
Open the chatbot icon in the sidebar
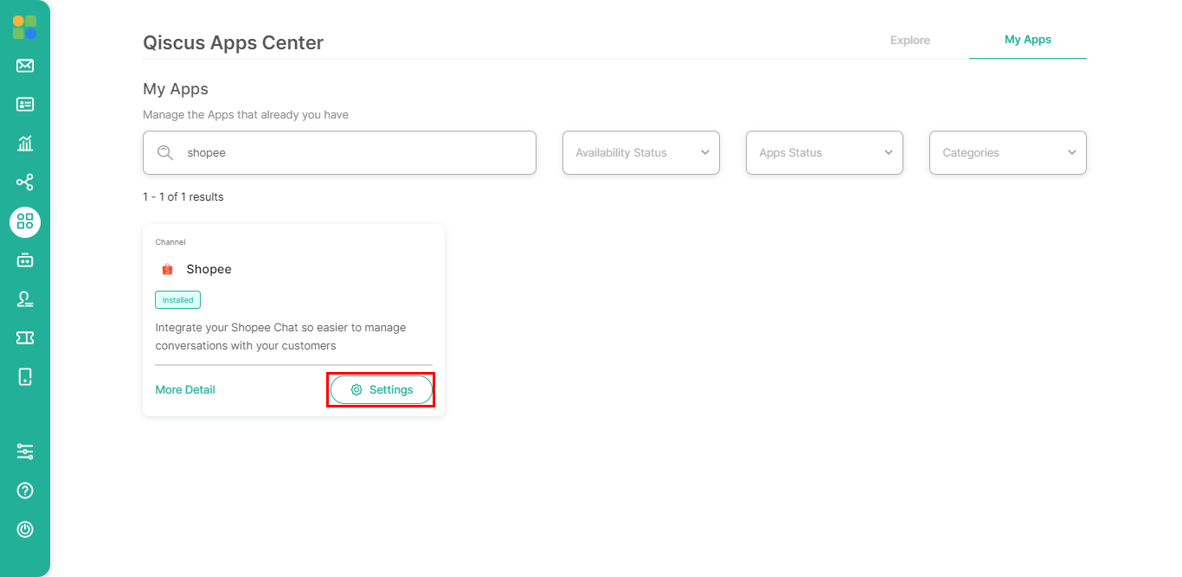25,260
